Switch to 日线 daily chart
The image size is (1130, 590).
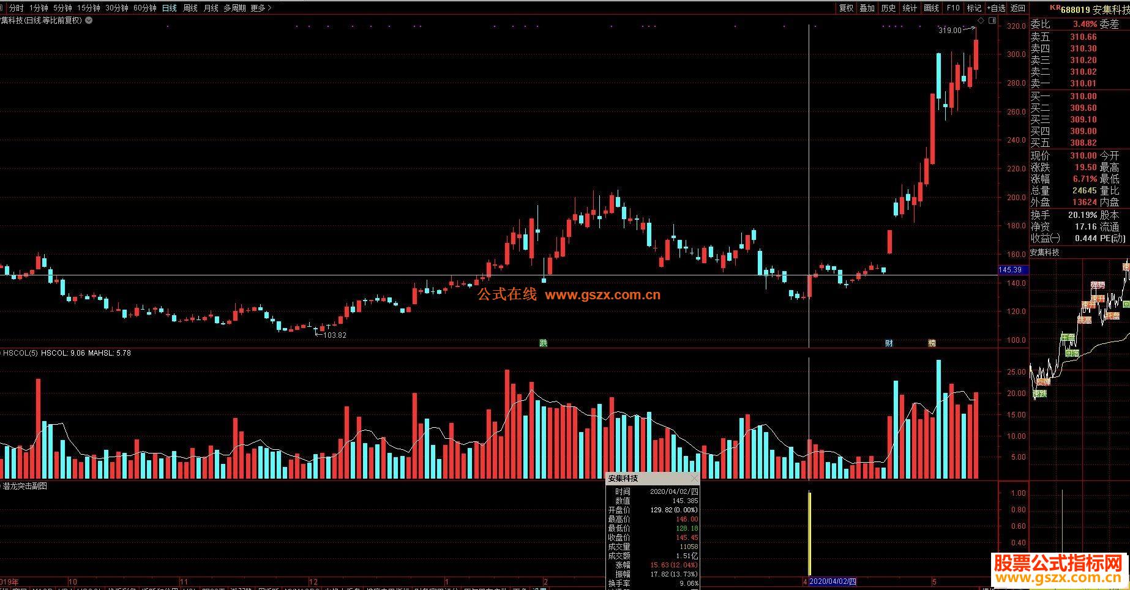click(x=169, y=8)
